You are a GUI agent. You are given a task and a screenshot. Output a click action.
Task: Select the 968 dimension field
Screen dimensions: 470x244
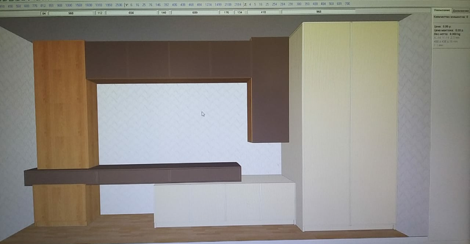click(318, 12)
